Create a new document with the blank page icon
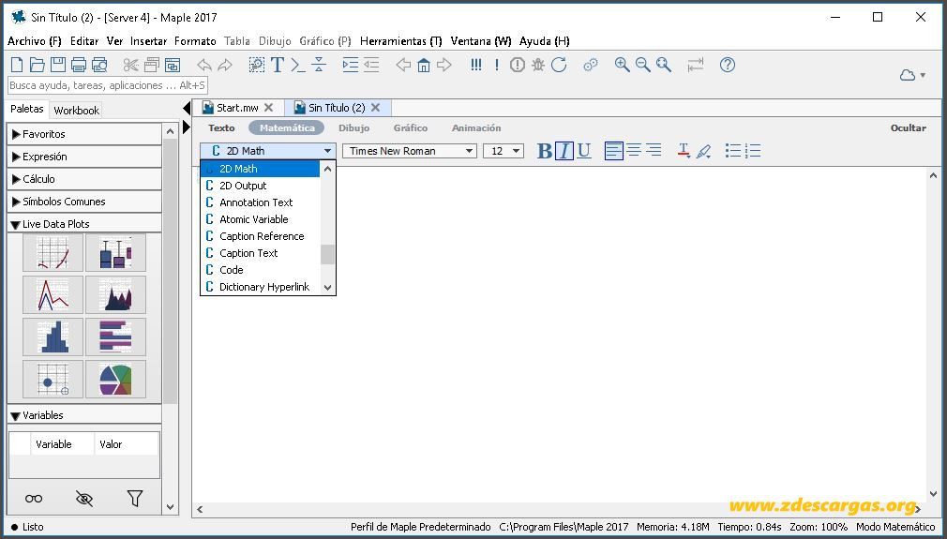 point(18,65)
